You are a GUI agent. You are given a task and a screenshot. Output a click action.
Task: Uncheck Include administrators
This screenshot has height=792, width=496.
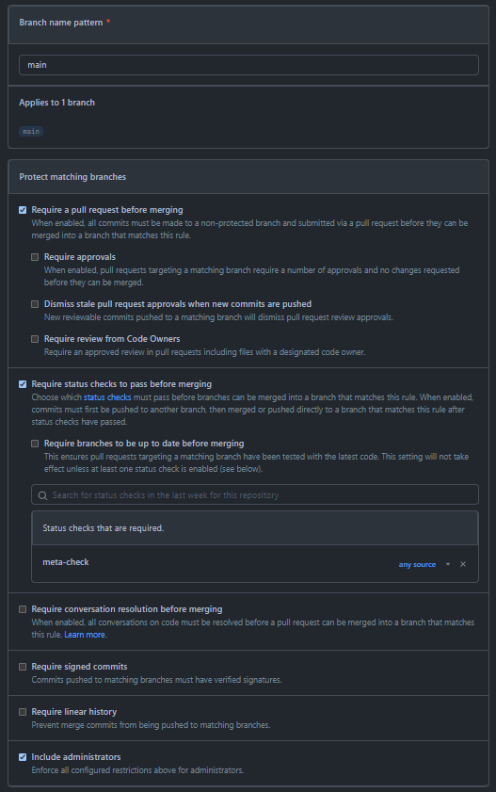coord(23,757)
